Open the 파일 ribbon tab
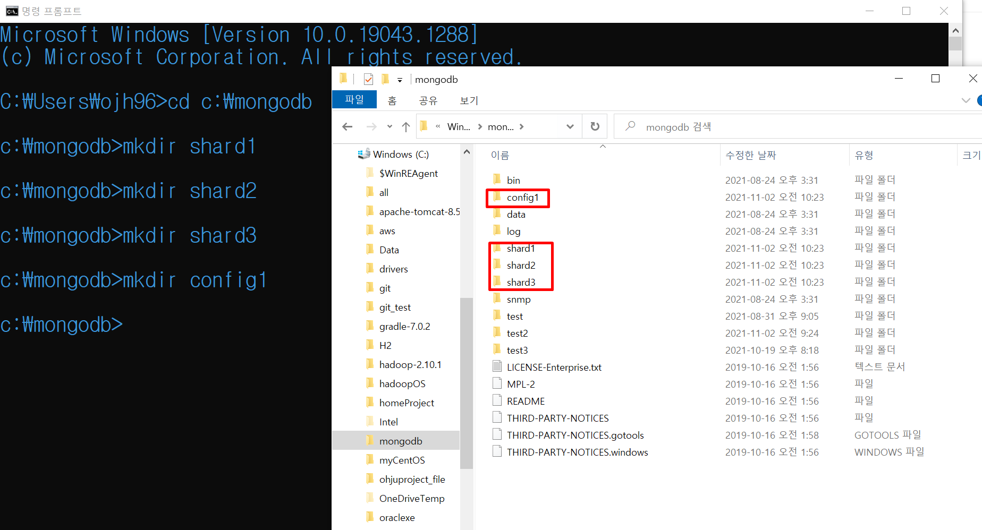The width and height of the screenshot is (982, 530). (x=354, y=100)
